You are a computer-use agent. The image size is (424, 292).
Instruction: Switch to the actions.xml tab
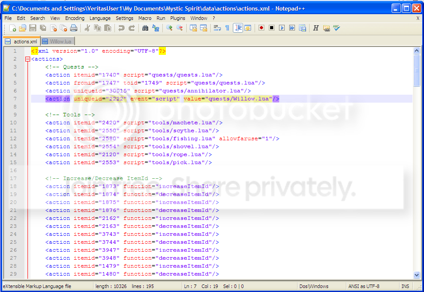pyautogui.click(x=22, y=41)
